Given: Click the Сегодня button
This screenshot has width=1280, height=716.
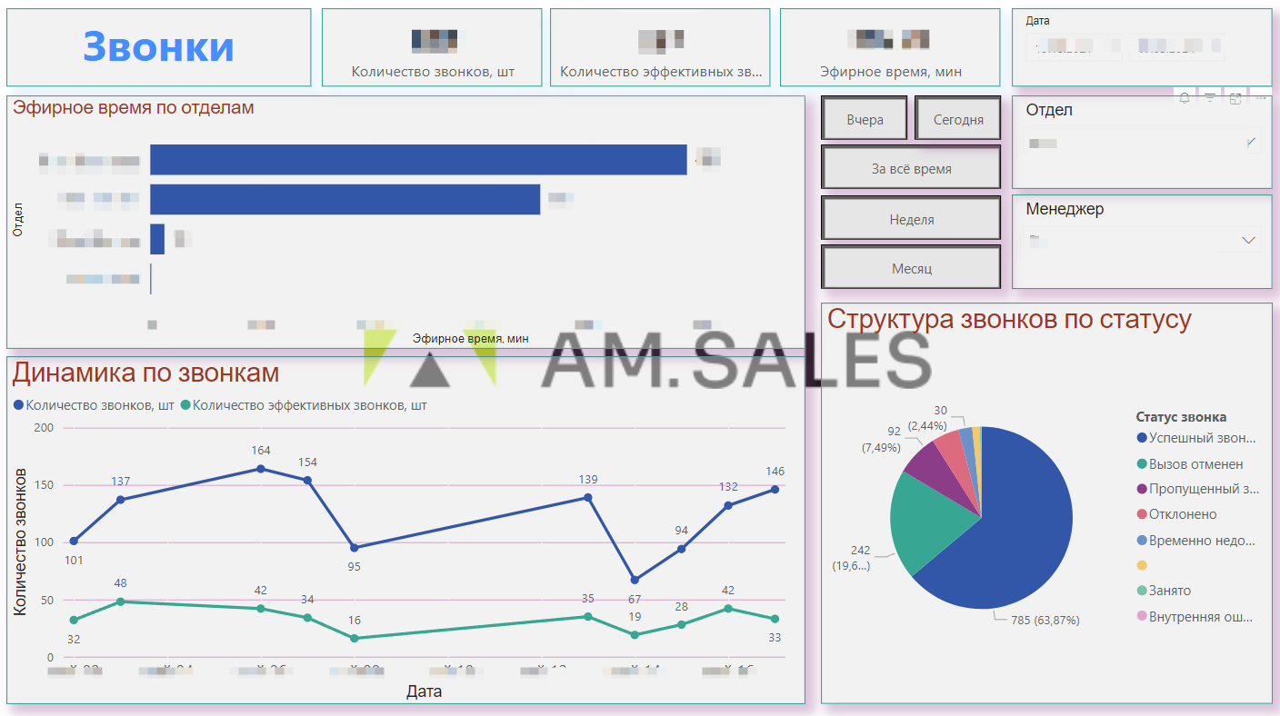Looking at the screenshot, I should [958, 119].
